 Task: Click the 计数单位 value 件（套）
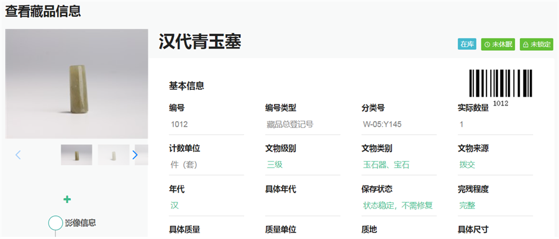click(184, 165)
